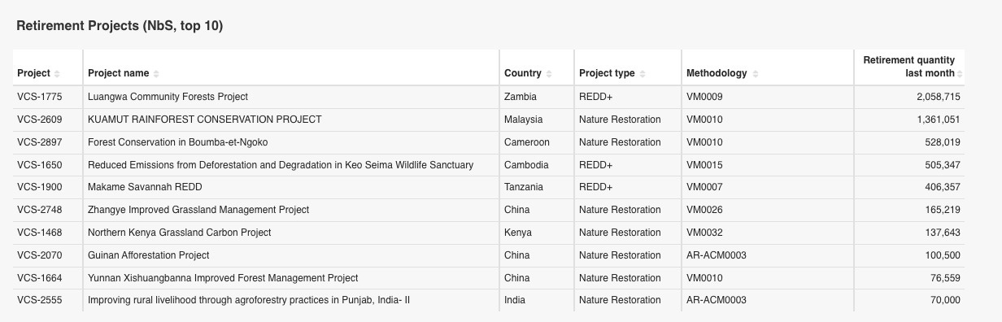Image resolution: width=1002 pixels, height=322 pixels.
Task: Click Yunnan Xishuangbanna Improved Forest Management Project
Action: 223,278
